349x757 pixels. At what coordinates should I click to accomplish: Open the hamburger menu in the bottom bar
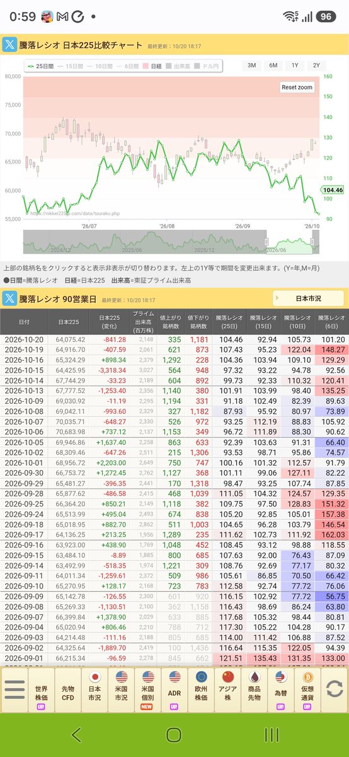click(x=14, y=689)
